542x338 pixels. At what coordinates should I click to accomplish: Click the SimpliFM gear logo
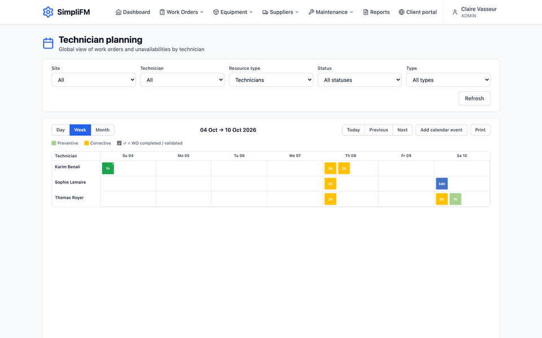(x=48, y=12)
